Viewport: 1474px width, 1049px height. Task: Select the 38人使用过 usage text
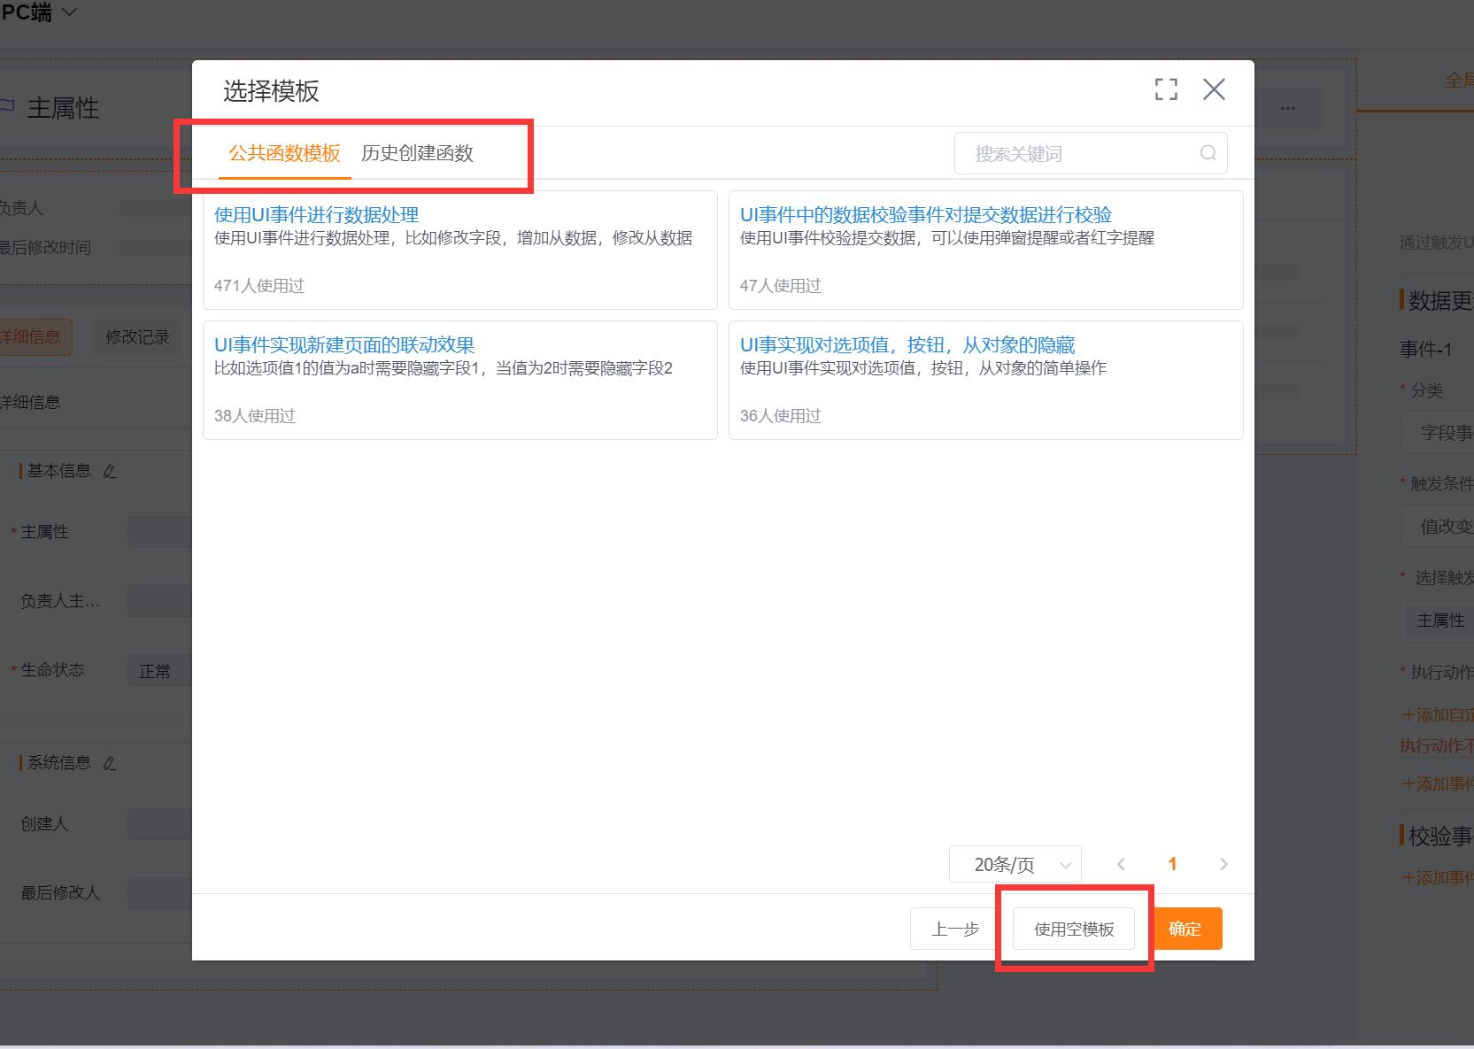(x=254, y=416)
